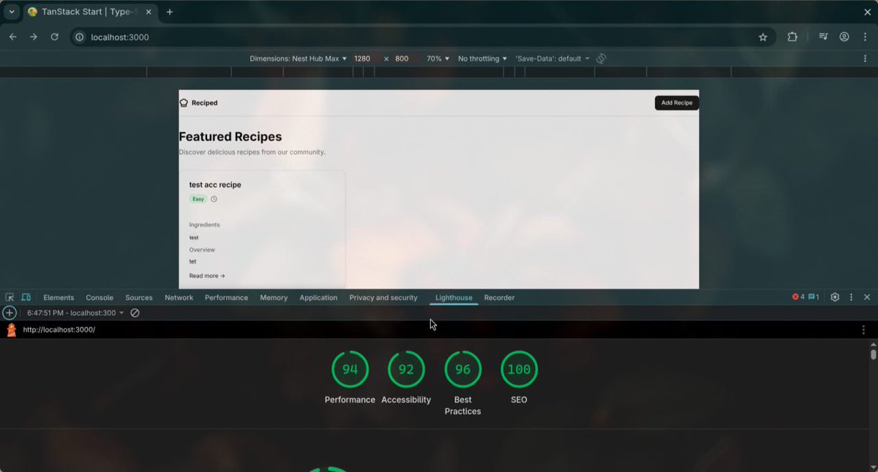Switch to the Console panel

[100, 298]
